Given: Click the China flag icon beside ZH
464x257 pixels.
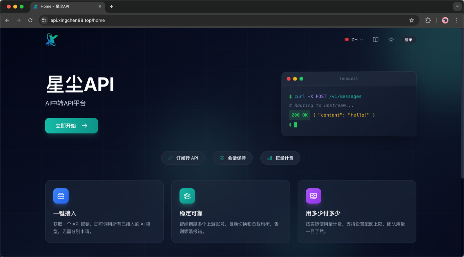Looking at the screenshot, I should tap(347, 40).
